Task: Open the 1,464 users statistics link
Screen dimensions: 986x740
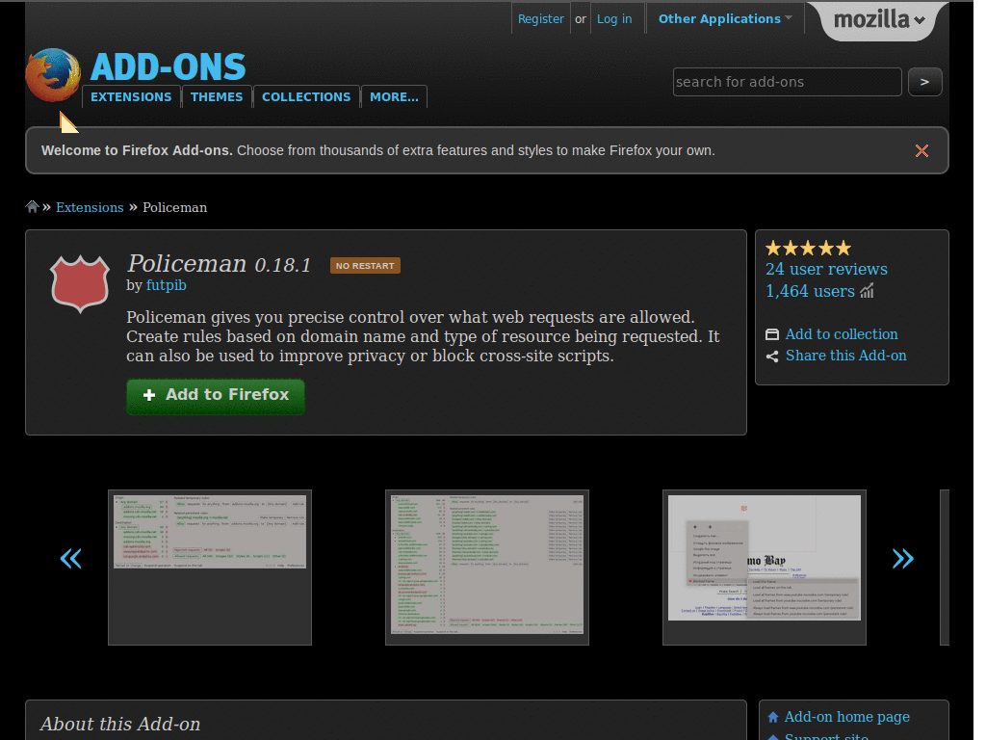Action: (x=810, y=291)
